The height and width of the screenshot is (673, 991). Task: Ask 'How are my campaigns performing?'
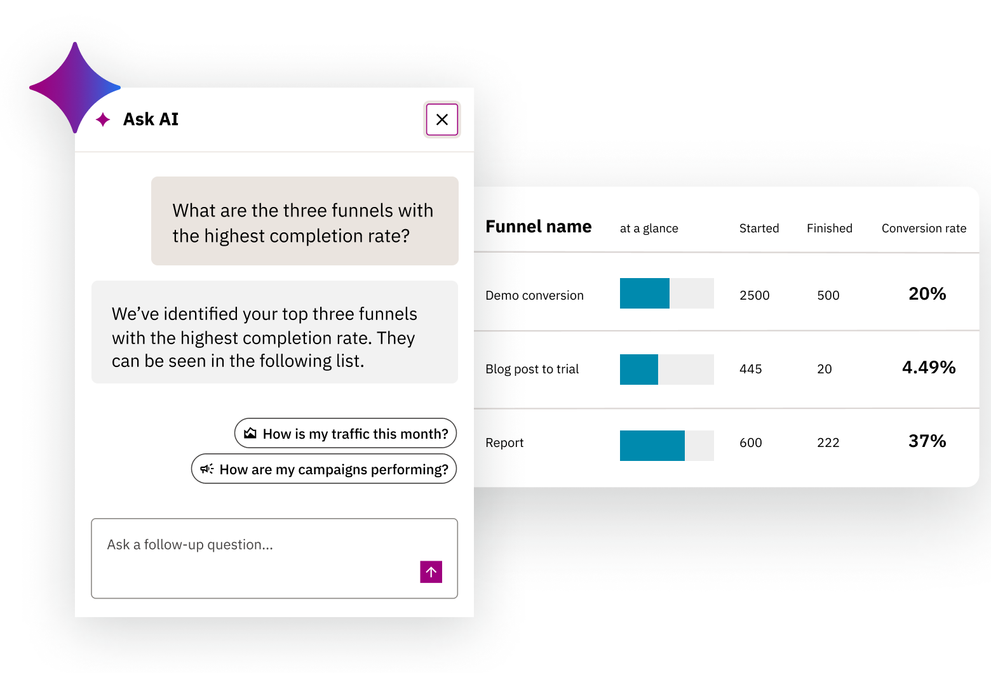click(x=324, y=469)
